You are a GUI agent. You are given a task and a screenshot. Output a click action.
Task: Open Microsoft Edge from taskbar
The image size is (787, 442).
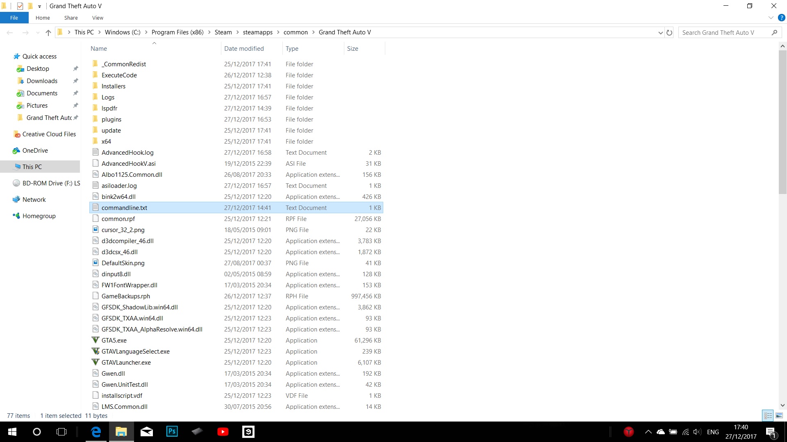(x=96, y=431)
